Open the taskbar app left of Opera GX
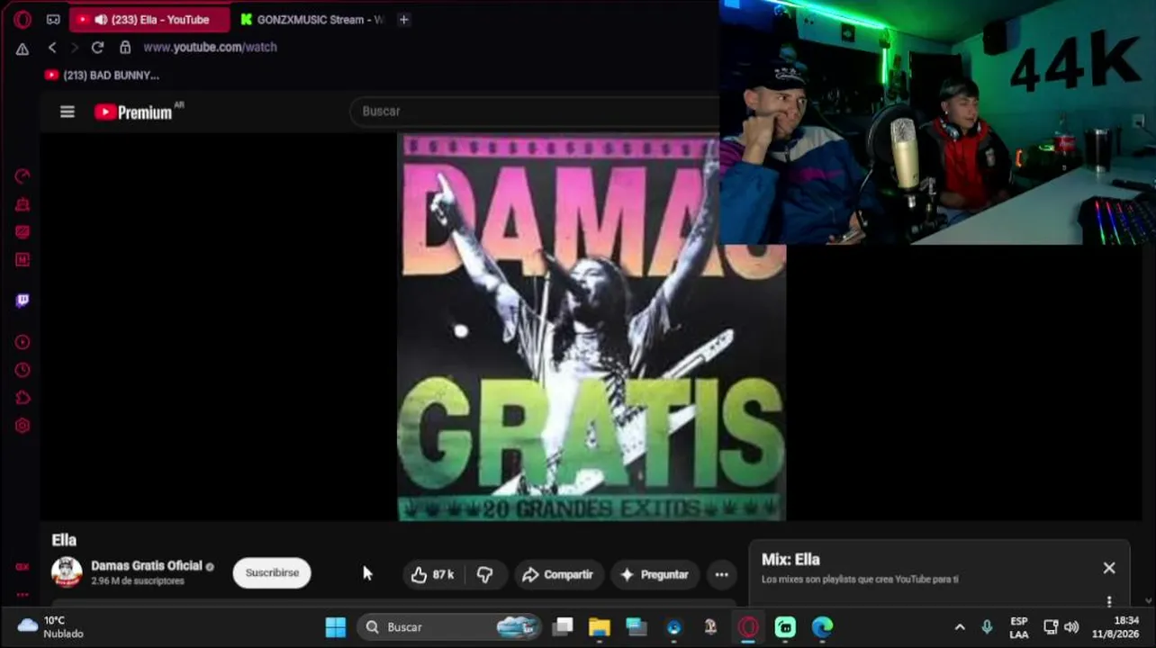Viewport: 1156px width, 648px height. [710, 627]
